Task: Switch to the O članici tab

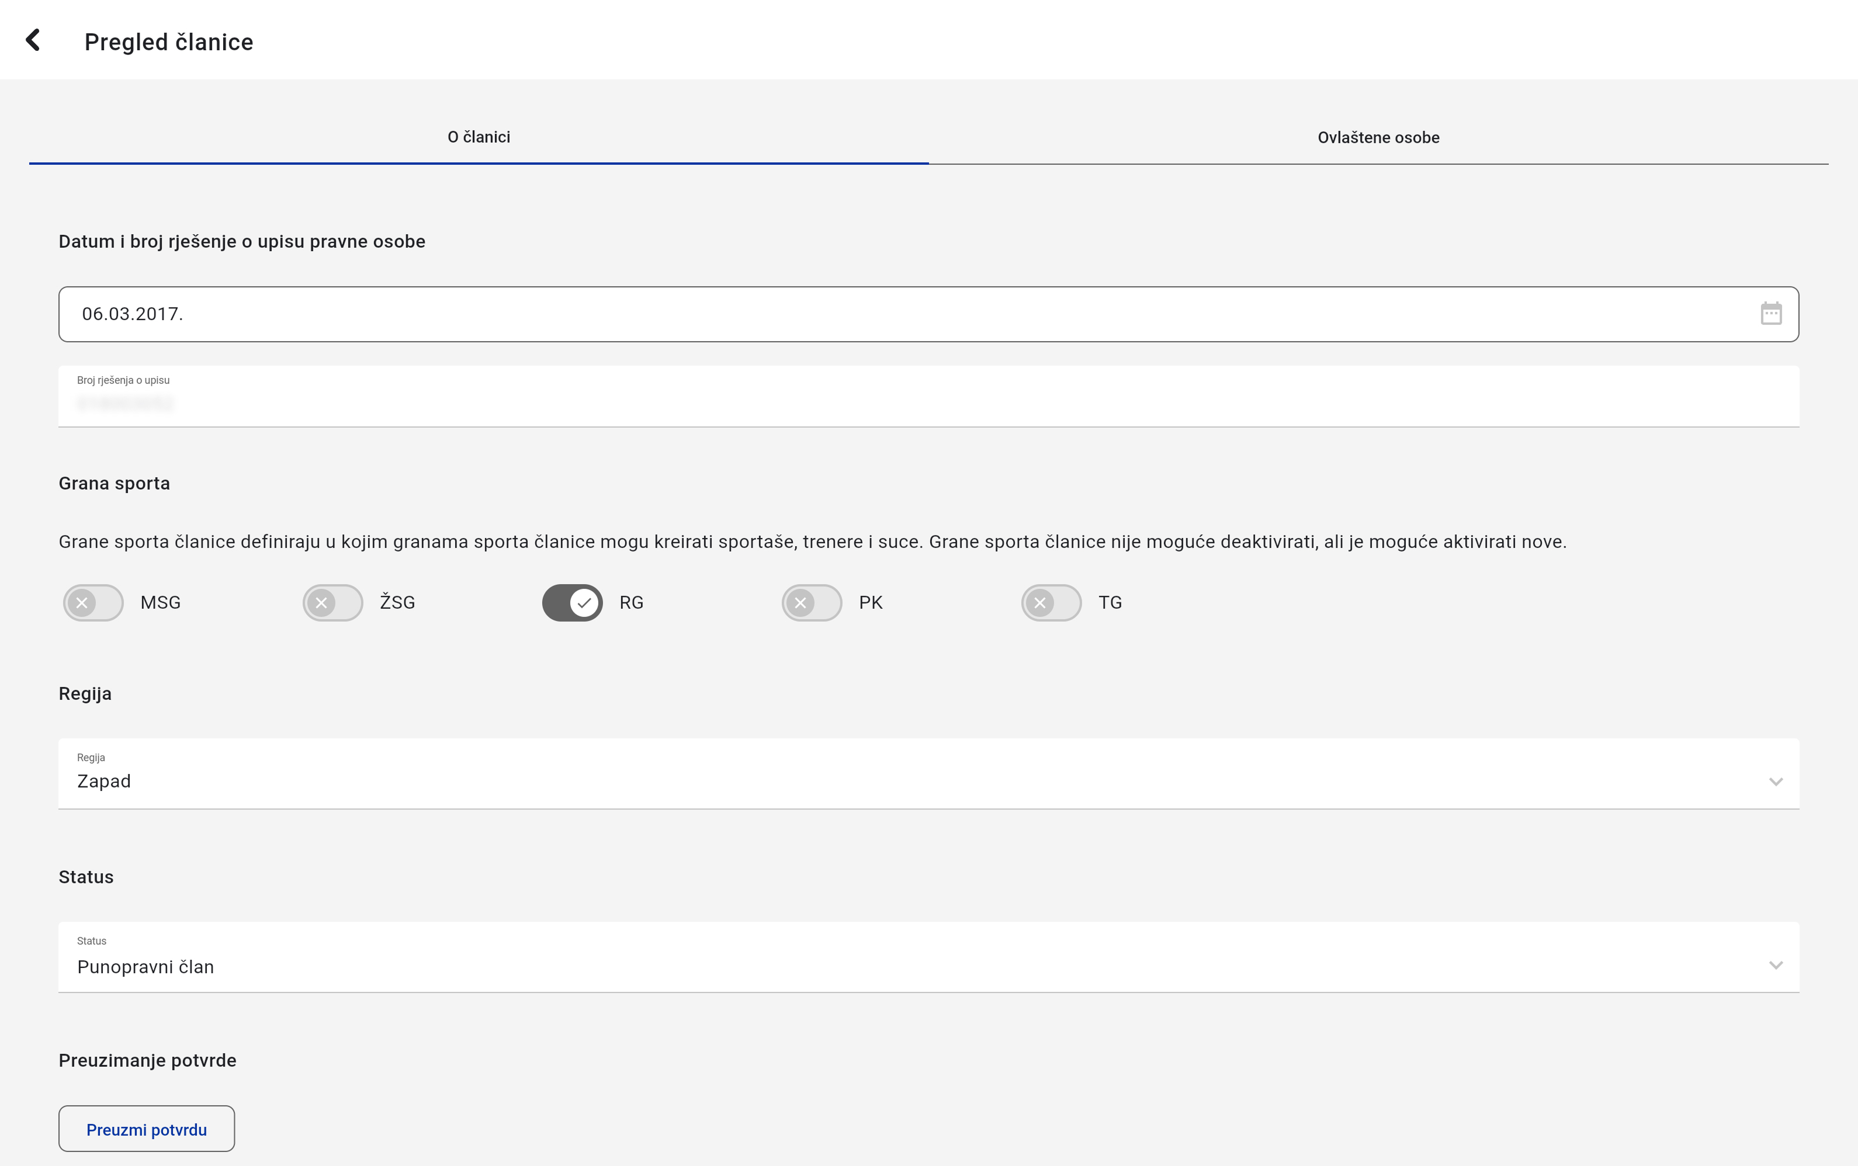Action: 479,137
